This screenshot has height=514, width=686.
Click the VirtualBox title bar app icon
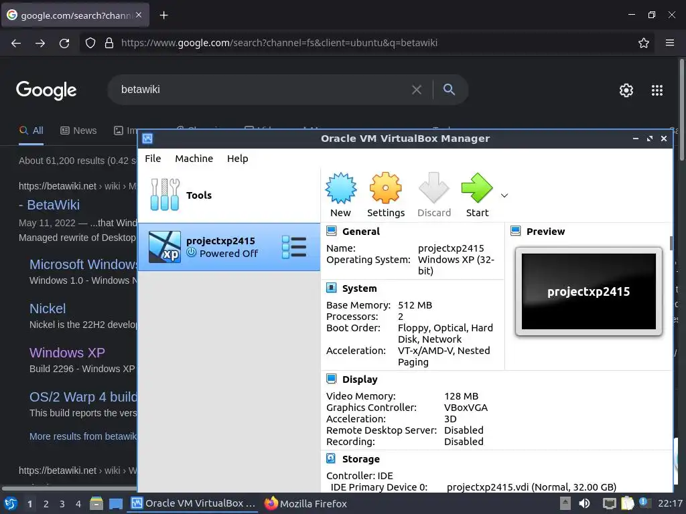coord(147,139)
